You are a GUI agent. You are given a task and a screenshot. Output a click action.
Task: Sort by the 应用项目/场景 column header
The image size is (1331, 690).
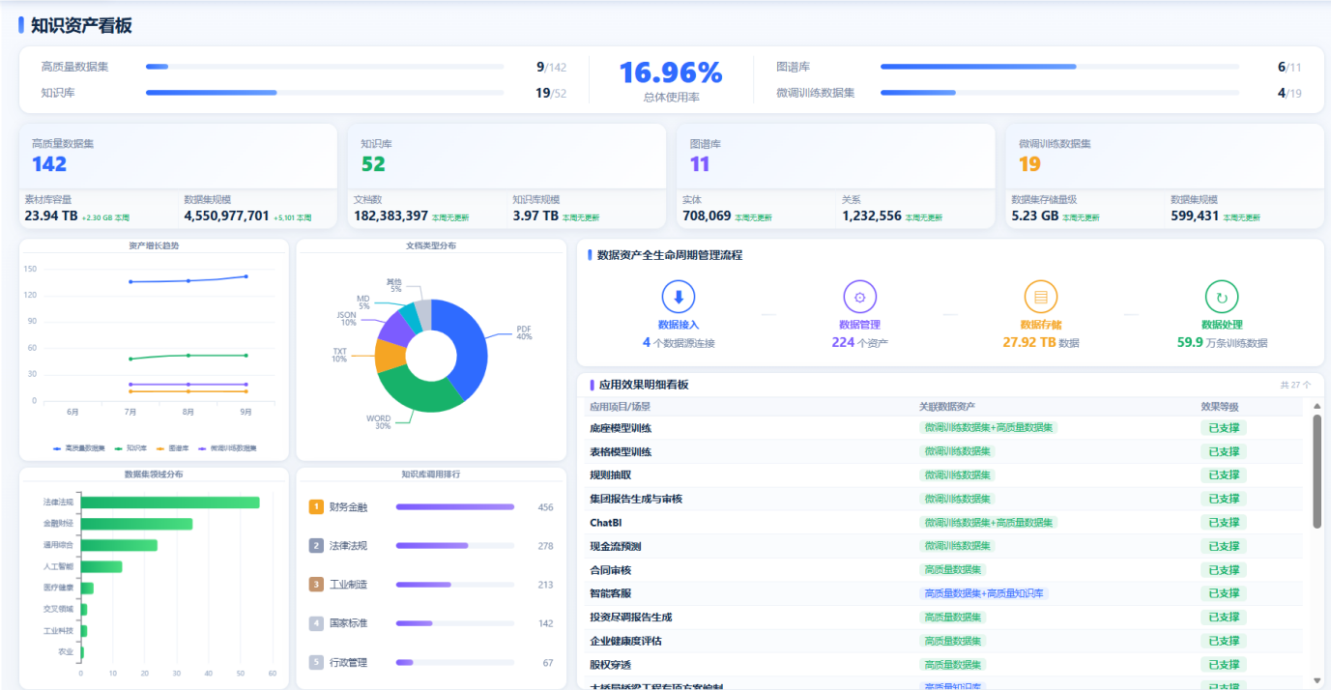pos(620,407)
